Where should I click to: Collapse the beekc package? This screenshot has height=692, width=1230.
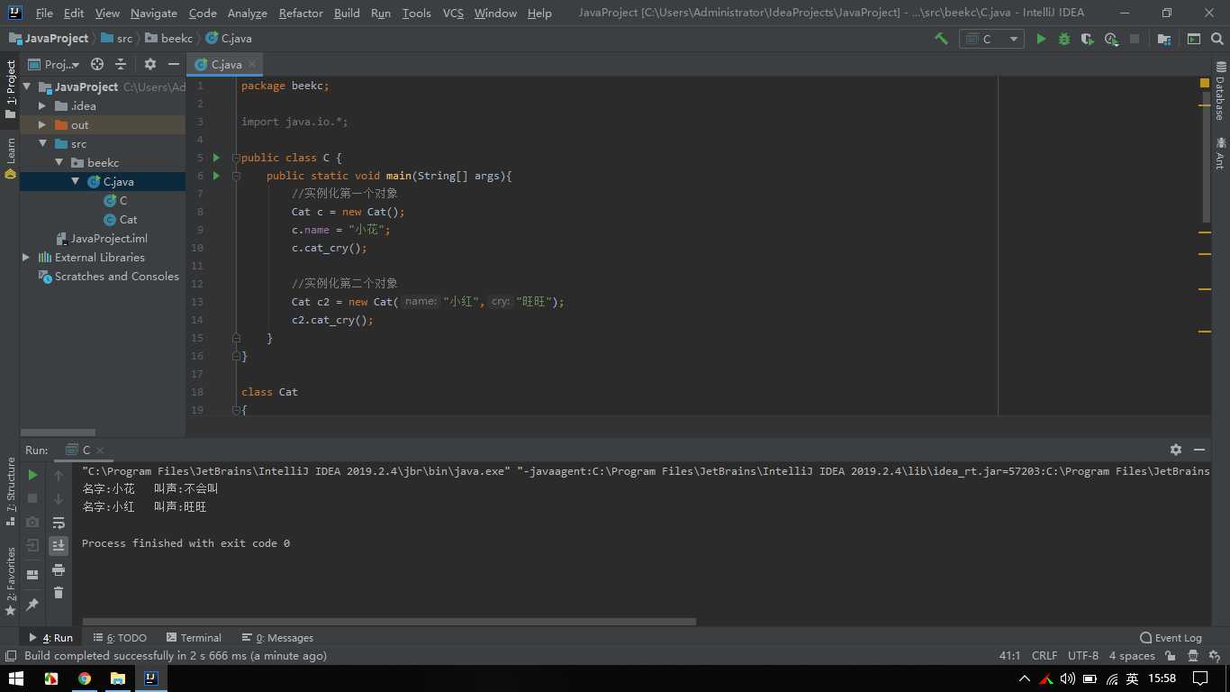coord(59,163)
